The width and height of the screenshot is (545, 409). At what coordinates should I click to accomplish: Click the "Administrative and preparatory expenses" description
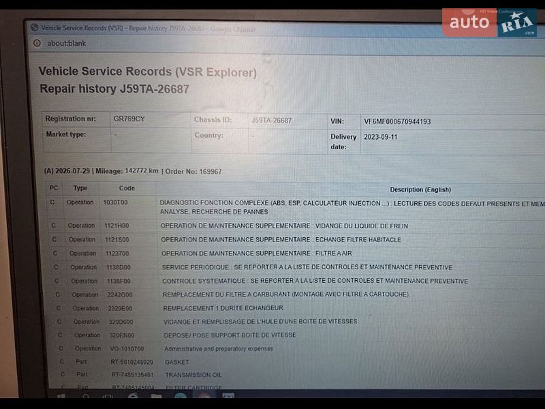coord(219,348)
